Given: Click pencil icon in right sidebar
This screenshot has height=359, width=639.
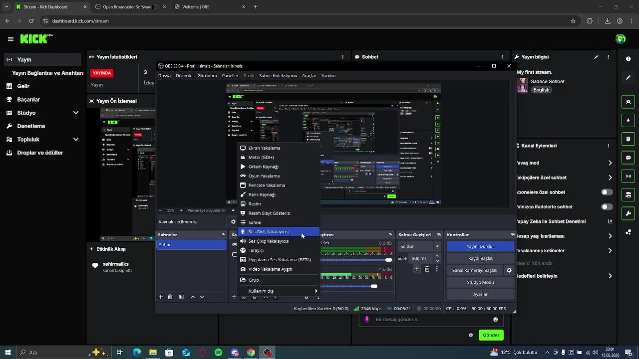Looking at the screenshot, I should 628,78.
